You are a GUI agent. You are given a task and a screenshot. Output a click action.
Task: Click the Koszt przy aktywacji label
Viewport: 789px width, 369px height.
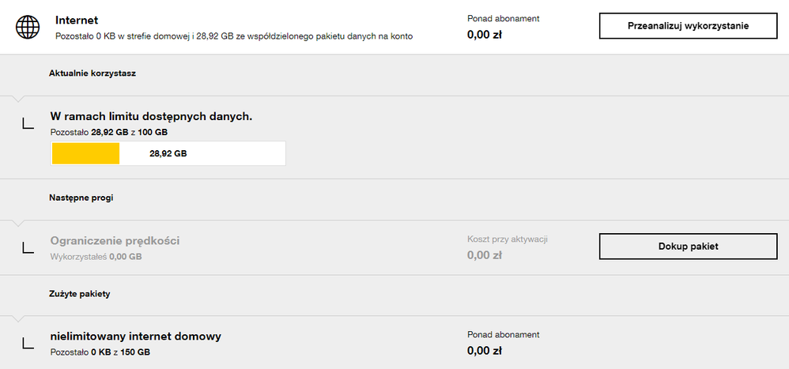pyautogui.click(x=507, y=239)
